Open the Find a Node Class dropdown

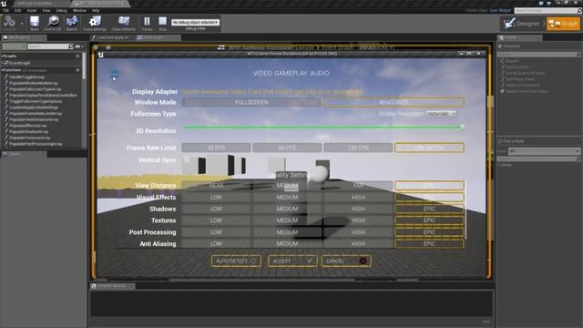544,151
